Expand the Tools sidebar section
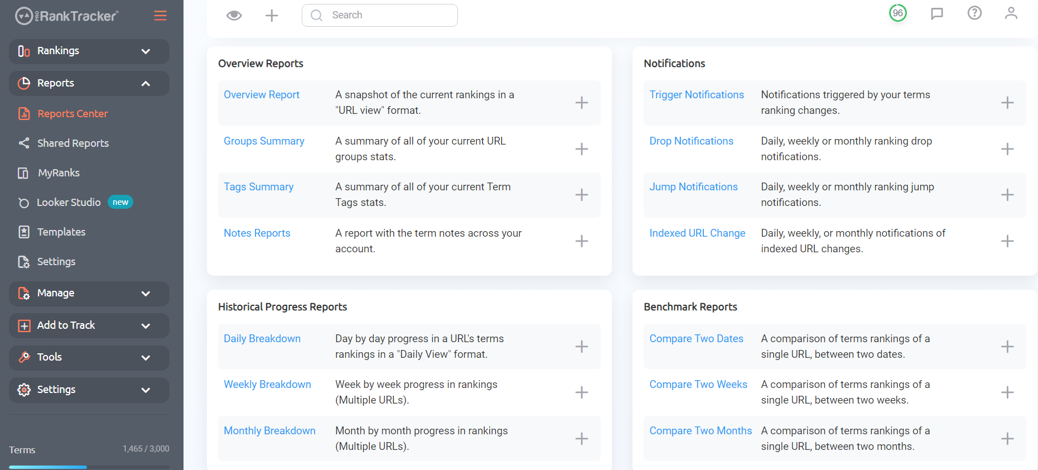This screenshot has width=1038, height=470. pos(89,358)
